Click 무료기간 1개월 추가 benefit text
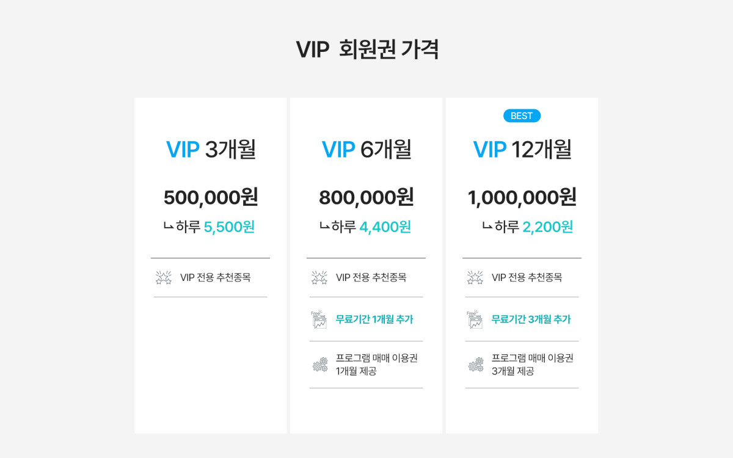Viewport: 733px width, 458px height. [x=374, y=319]
